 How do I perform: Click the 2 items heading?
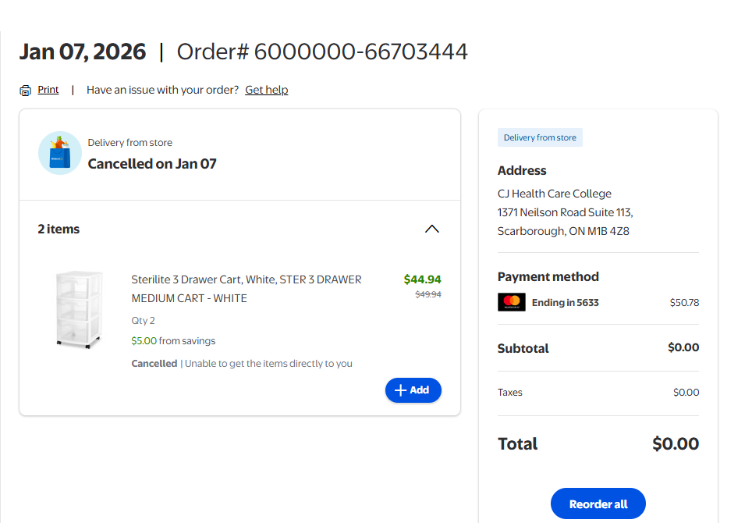tap(59, 229)
